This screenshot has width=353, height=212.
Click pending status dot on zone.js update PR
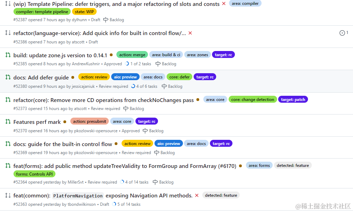[111, 55]
